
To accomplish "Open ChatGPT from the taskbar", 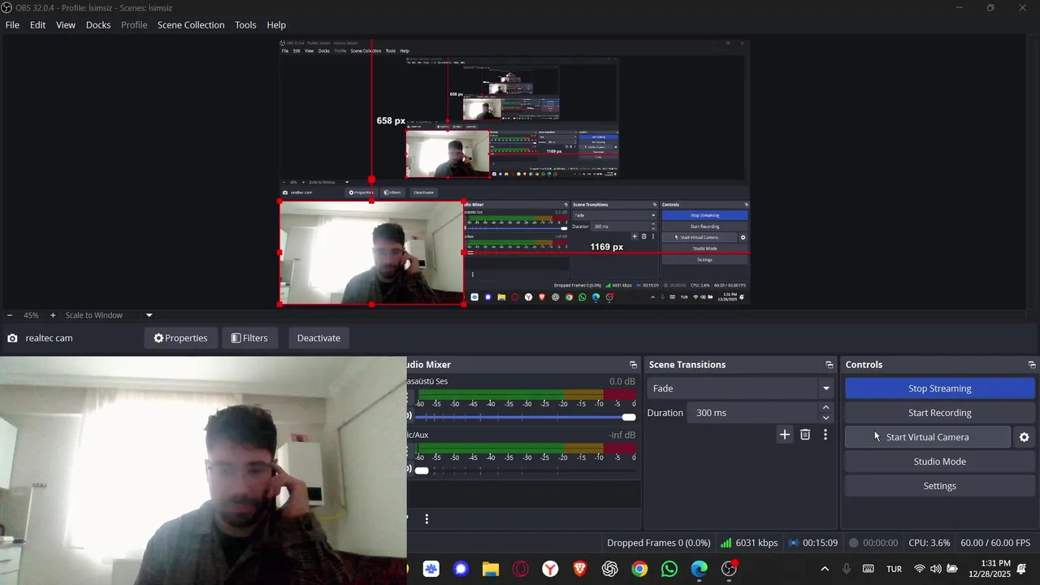I will [x=609, y=569].
